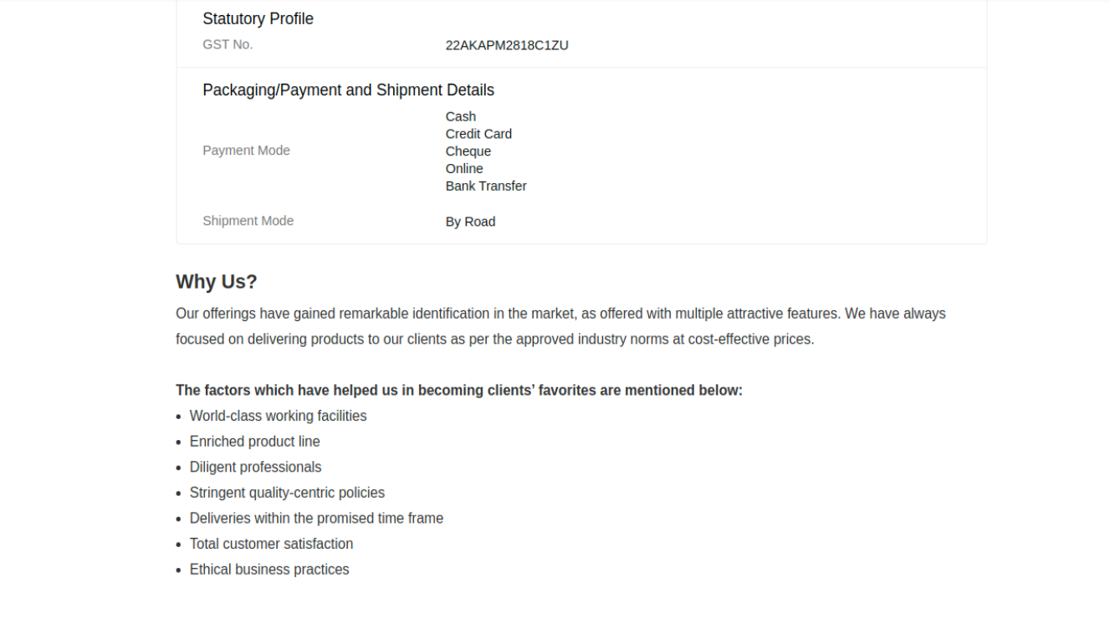1110x634 pixels.
Task: Click the Online payment mode text
Action: point(464,169)
